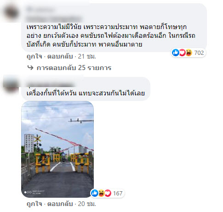
Task: Click the blue thumbs-up reaction beside 167
Action: point(95,193)
